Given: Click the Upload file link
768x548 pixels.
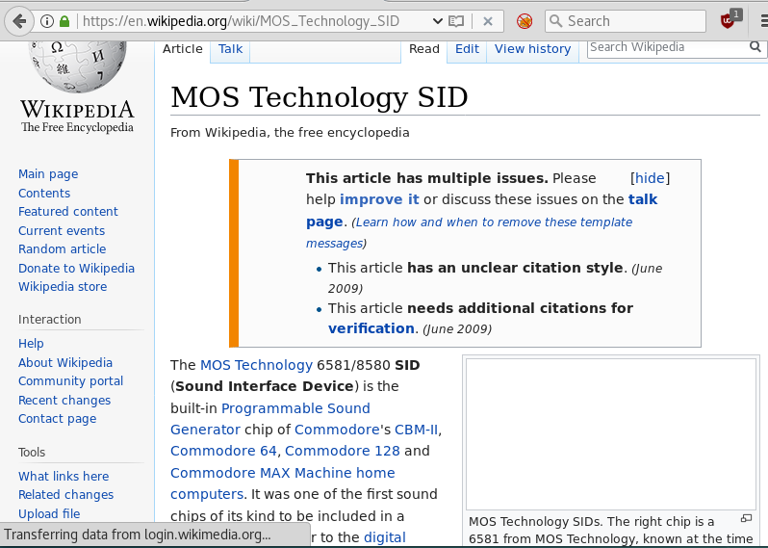Looking at the screenshot, I should pyautogui.click(x=49, y=513).
